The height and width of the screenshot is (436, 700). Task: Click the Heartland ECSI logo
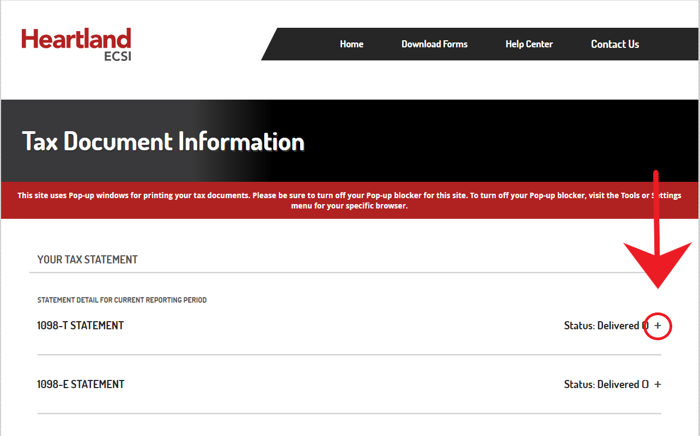coord(76,44)
